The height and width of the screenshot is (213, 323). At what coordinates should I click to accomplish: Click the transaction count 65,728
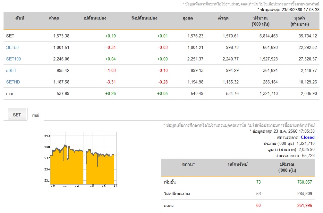[308, 155]
